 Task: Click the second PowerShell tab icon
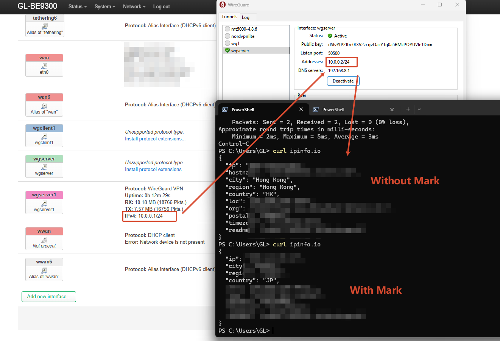[316, 109]
